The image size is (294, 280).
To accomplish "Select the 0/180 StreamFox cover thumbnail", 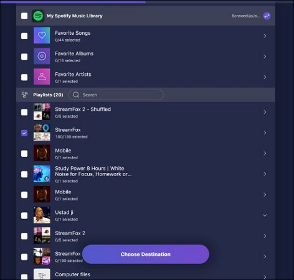I will [x=42, y=256].
